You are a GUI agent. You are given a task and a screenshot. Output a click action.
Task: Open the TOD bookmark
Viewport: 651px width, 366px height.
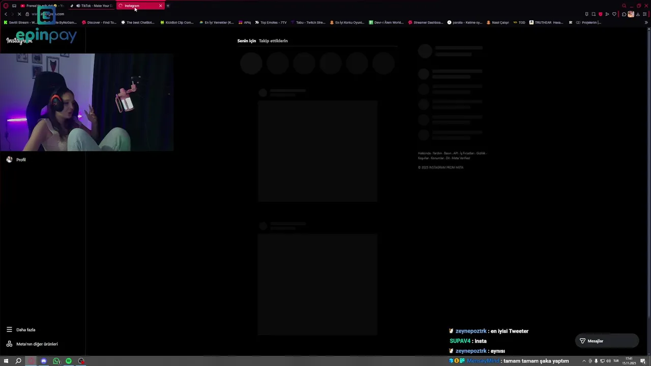[519, 22]
